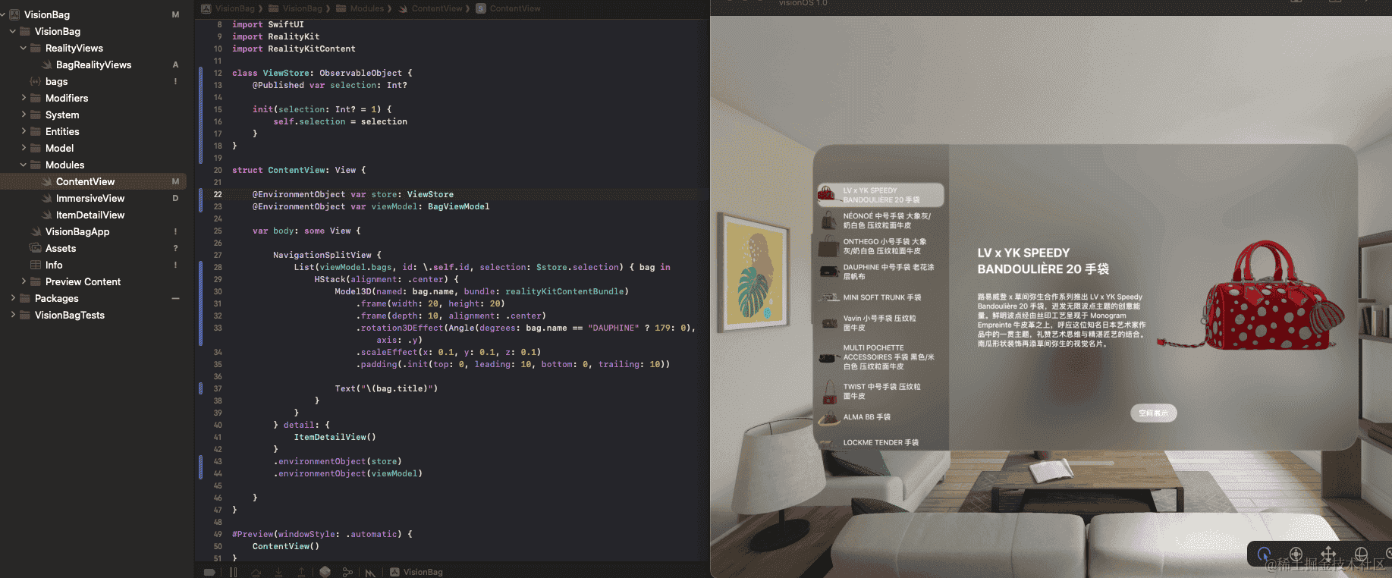Collapse the VisionBag project root
Image resolution: width=1392 pixels, height=578 pixels.
coord(3,14)
